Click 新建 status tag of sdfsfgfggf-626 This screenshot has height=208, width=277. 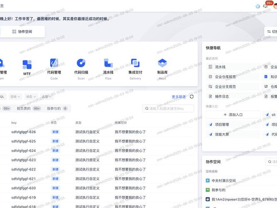55,132
